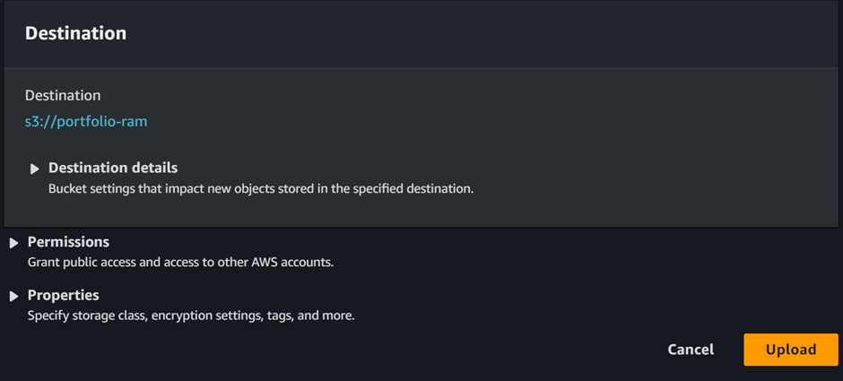Toggle the Permissions heading label
This screenshot has width=843, height=381.
[x=68, y=242]
